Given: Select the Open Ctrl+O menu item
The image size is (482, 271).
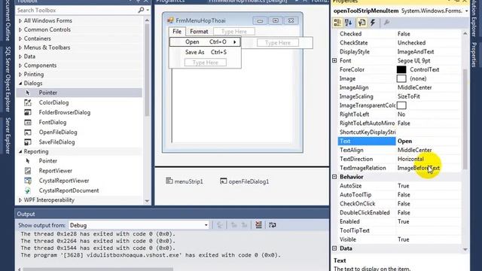Looking at the screenshot, I should 205,42.
